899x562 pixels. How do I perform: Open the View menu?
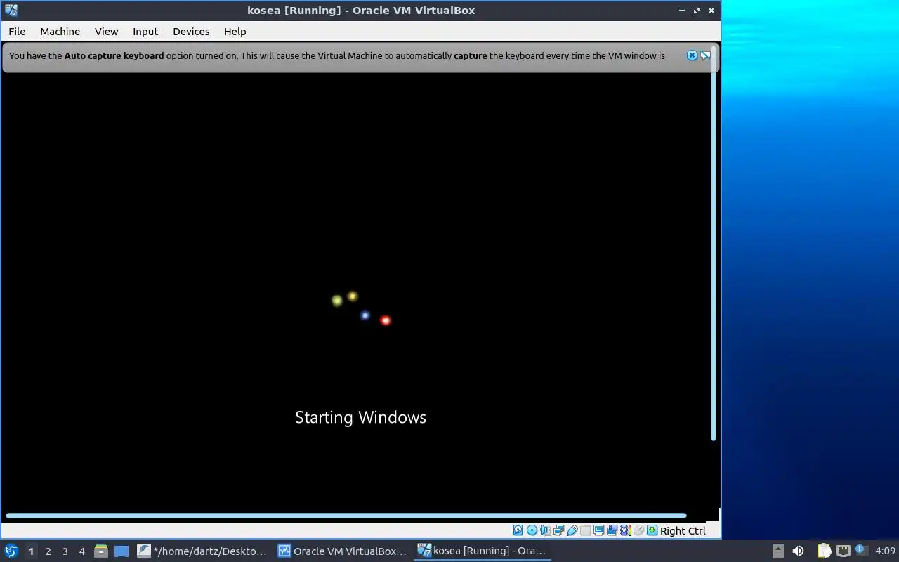coord(107,31)
